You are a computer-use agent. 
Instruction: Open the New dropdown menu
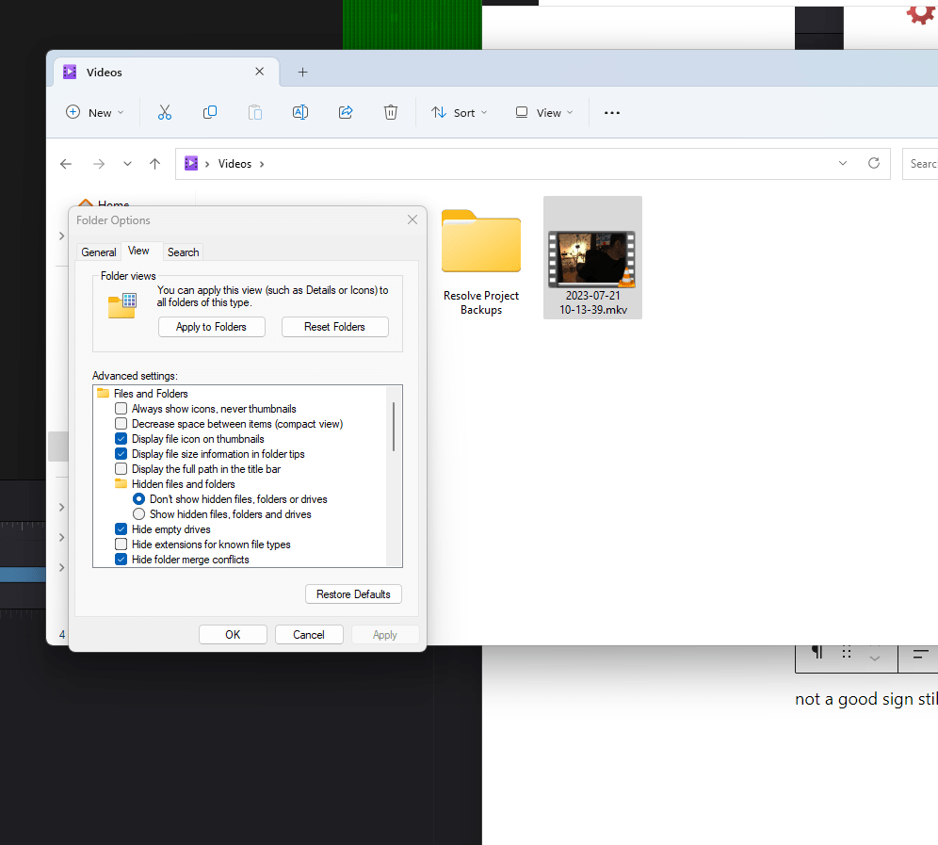94,112
